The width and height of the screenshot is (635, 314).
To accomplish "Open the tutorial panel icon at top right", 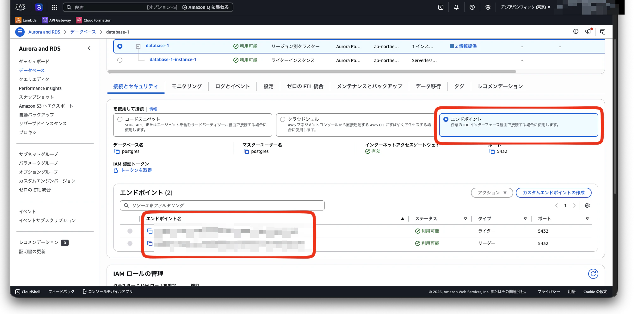I will point(603,32).
